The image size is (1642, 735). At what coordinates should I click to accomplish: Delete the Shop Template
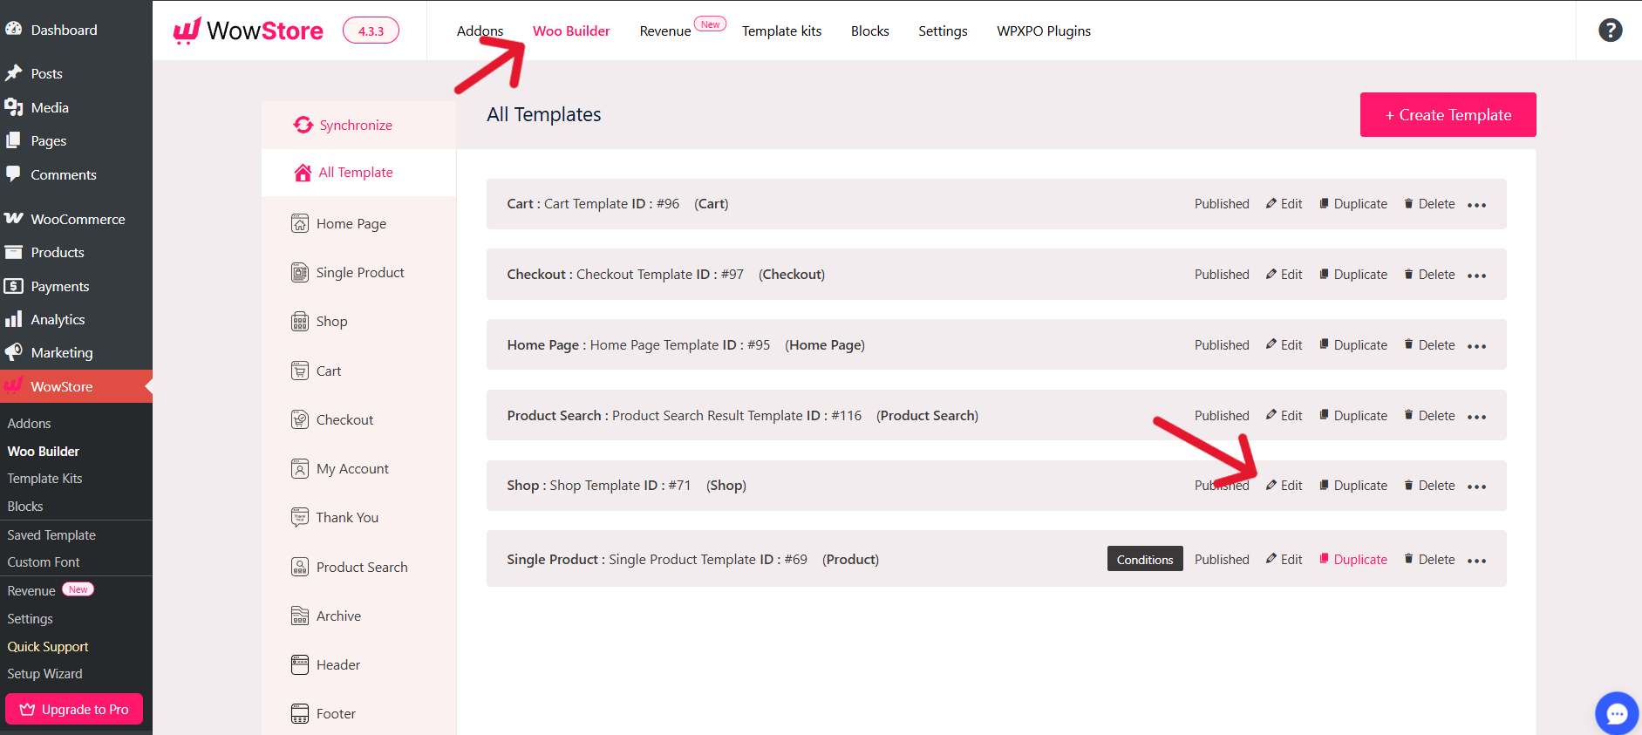pos(1428,486)
